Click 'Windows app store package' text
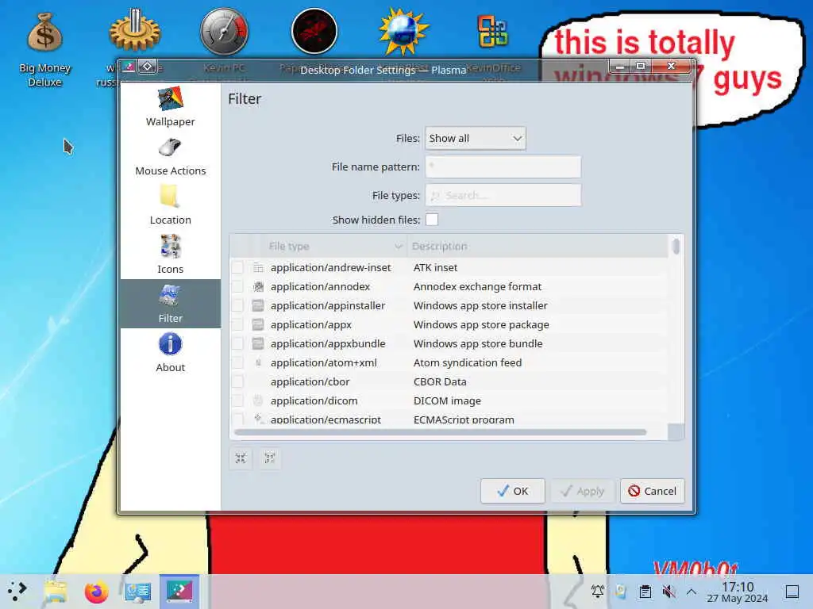The width and height of the screenshot is (813, 609). tap(481, 324)
